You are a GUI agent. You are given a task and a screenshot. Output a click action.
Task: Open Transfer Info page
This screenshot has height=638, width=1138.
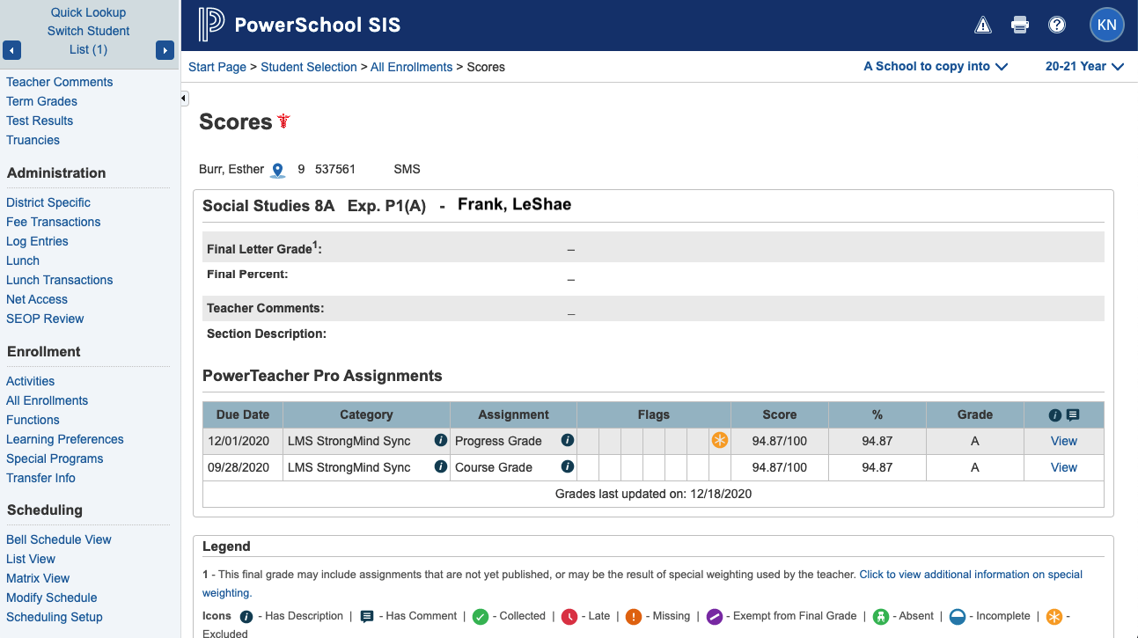point(40,478)
